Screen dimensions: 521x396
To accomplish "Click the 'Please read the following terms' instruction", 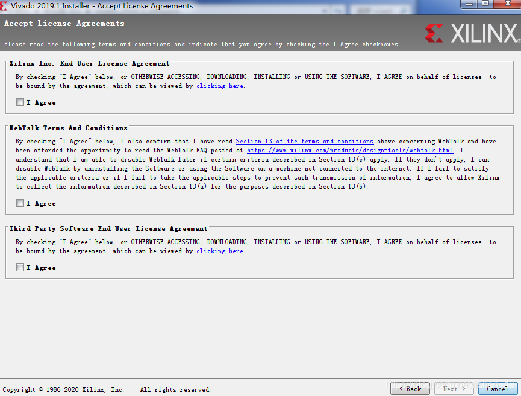I will (x=202, y=44).
